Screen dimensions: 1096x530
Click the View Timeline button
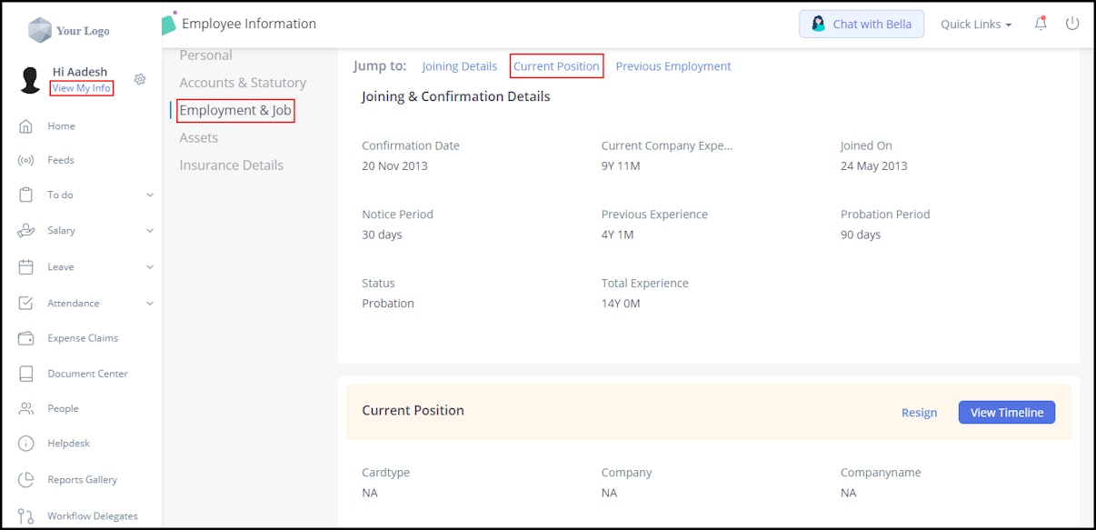(x=1006, y=412)
